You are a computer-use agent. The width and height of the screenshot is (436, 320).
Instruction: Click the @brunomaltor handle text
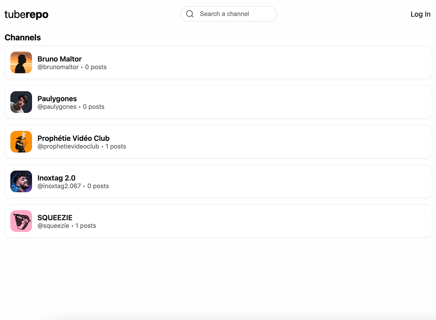58,67
